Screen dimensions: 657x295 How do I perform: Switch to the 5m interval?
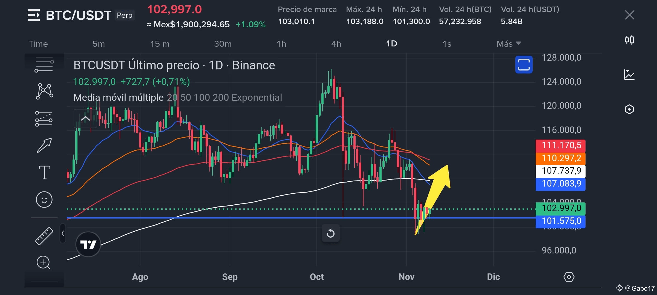99,44
